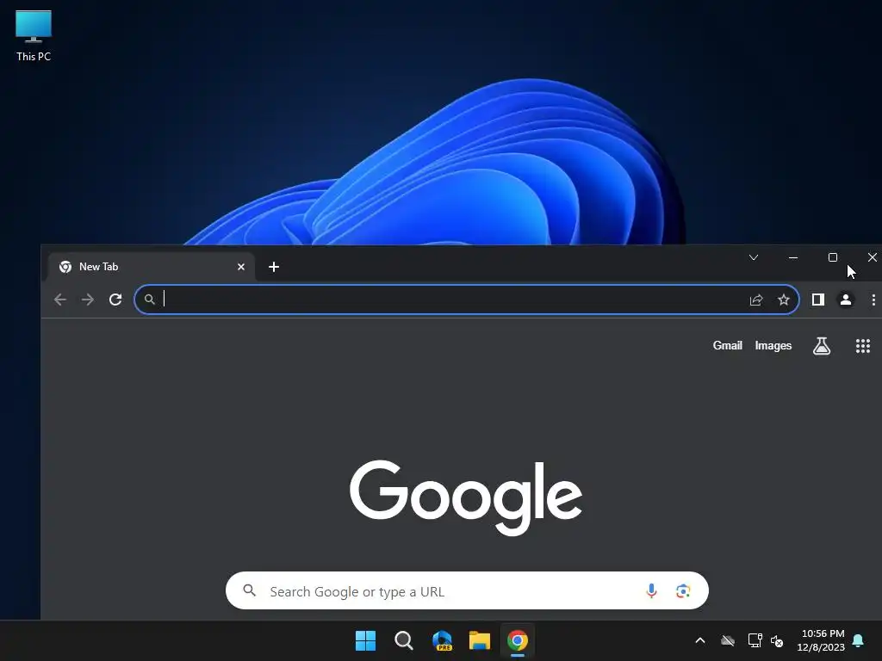This screenshot has height=661, width=882.
Task: Show hidden system tray icons
Action: point(700,640)
